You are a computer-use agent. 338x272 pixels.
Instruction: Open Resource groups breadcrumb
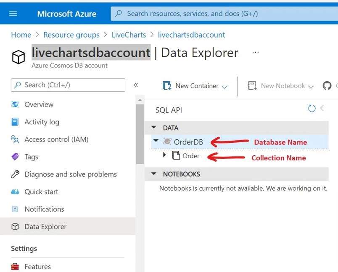click(71, 35)
